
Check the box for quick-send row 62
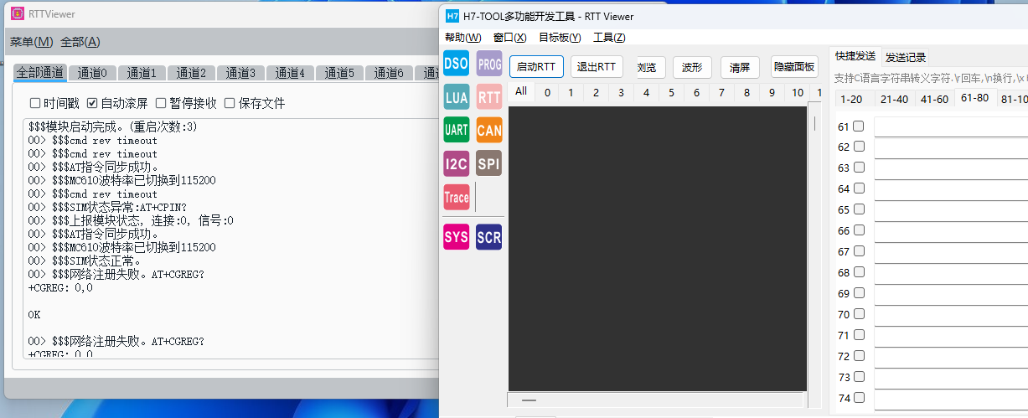tap(859, 147)
